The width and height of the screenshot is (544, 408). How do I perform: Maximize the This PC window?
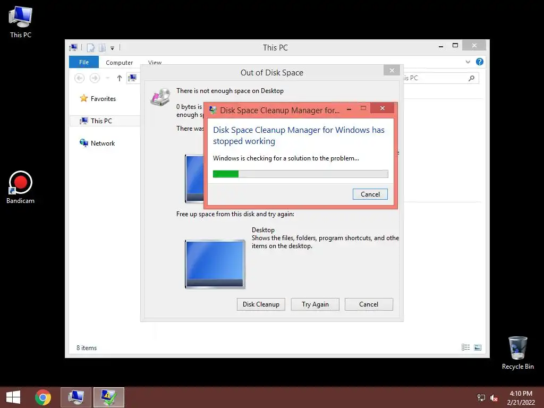(x=455, y=46)
